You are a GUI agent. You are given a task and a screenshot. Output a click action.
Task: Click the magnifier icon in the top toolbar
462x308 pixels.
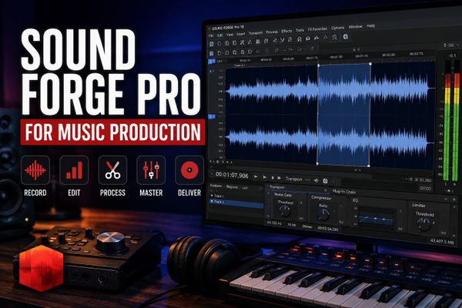(334, 37)
